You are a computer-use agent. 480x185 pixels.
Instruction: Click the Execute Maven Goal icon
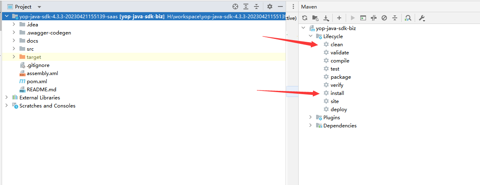point(363,18)
